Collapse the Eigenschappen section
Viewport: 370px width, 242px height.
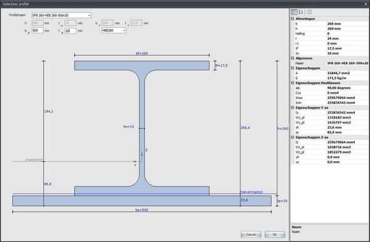(x=292, y=68)
